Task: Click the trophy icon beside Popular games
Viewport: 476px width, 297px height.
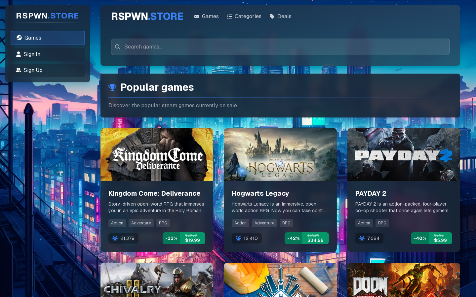Action: (112, 87)
